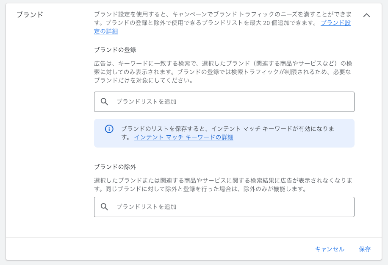Click the info icon in blue notice

[x=109, y=129]
